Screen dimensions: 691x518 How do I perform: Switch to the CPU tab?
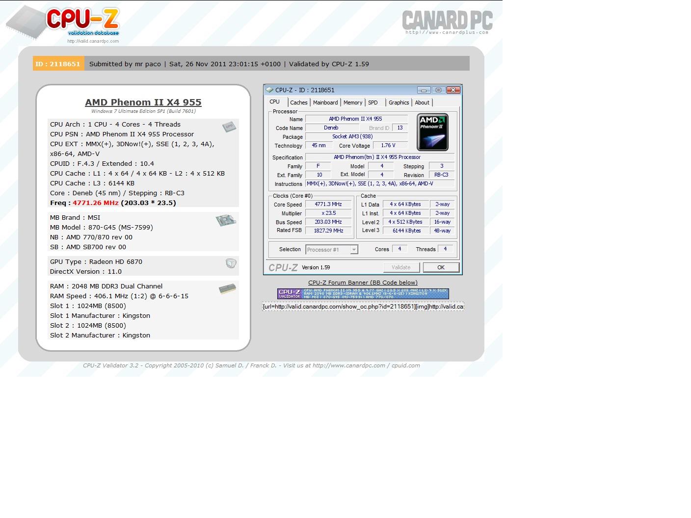point(275,102)
